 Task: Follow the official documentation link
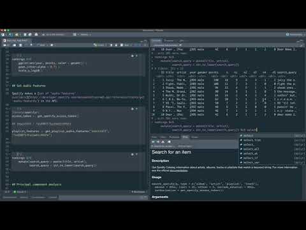pyautogui.click(x=178, y=171)
